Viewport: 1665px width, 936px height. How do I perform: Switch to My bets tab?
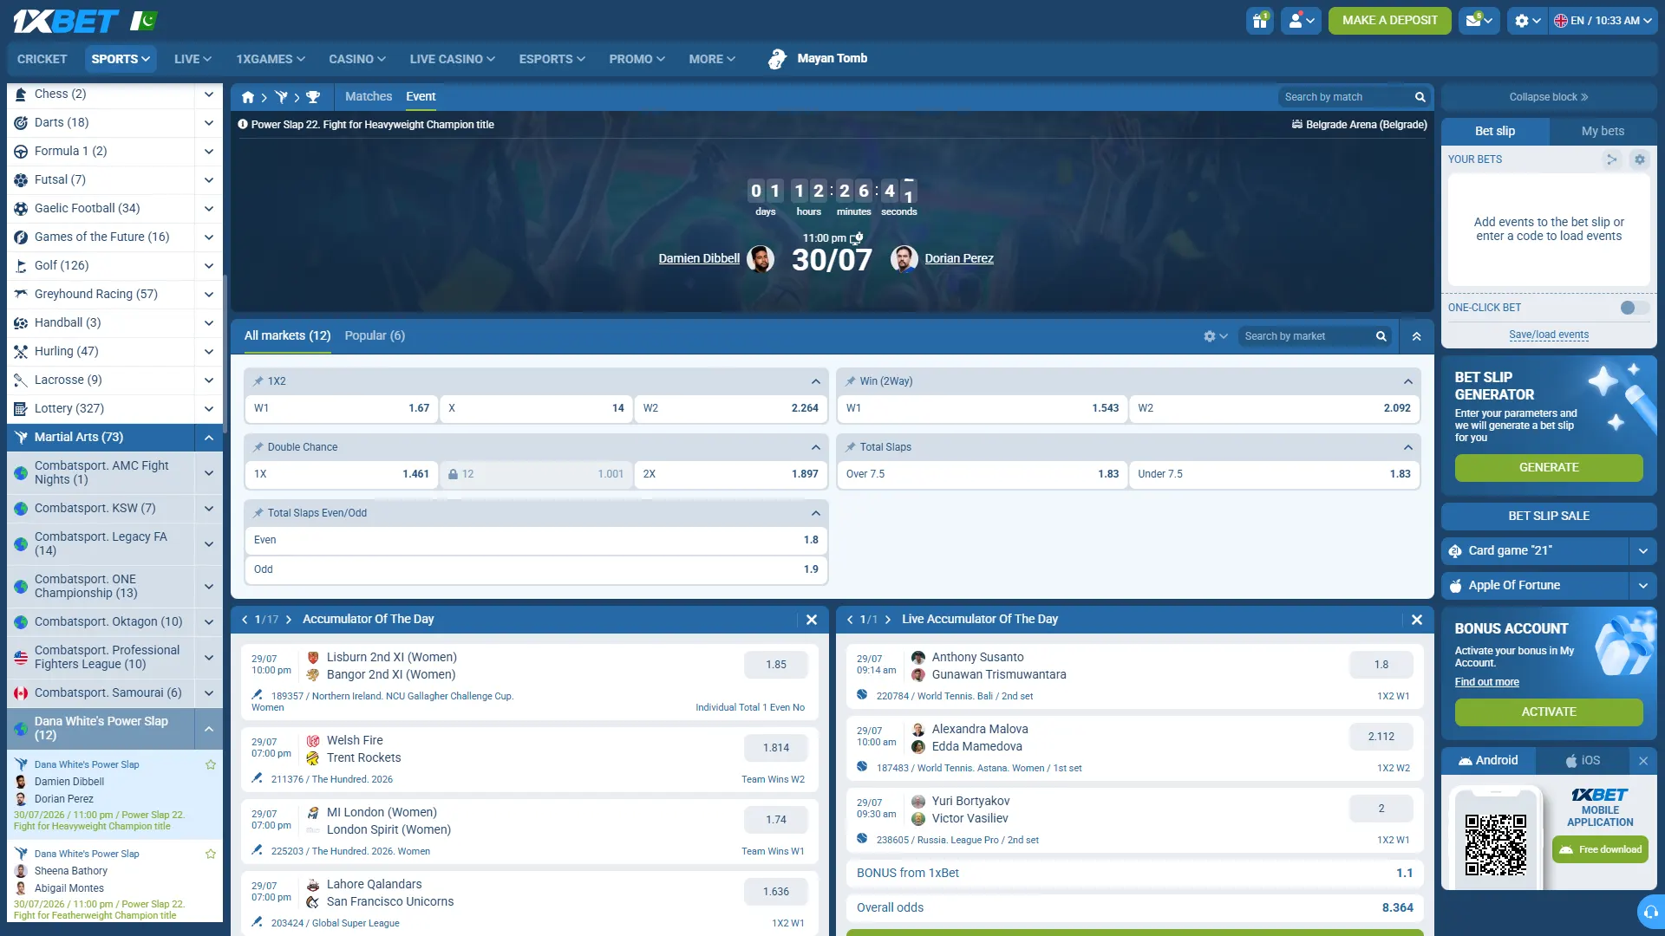coord(1603,131)
